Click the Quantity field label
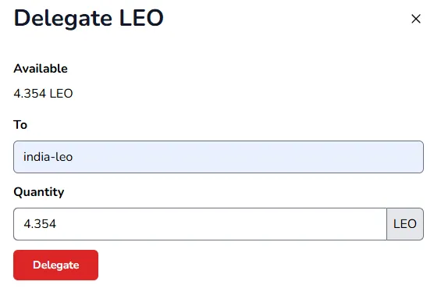The height and width of the screenshot is (292, 441). coord(39,192)
